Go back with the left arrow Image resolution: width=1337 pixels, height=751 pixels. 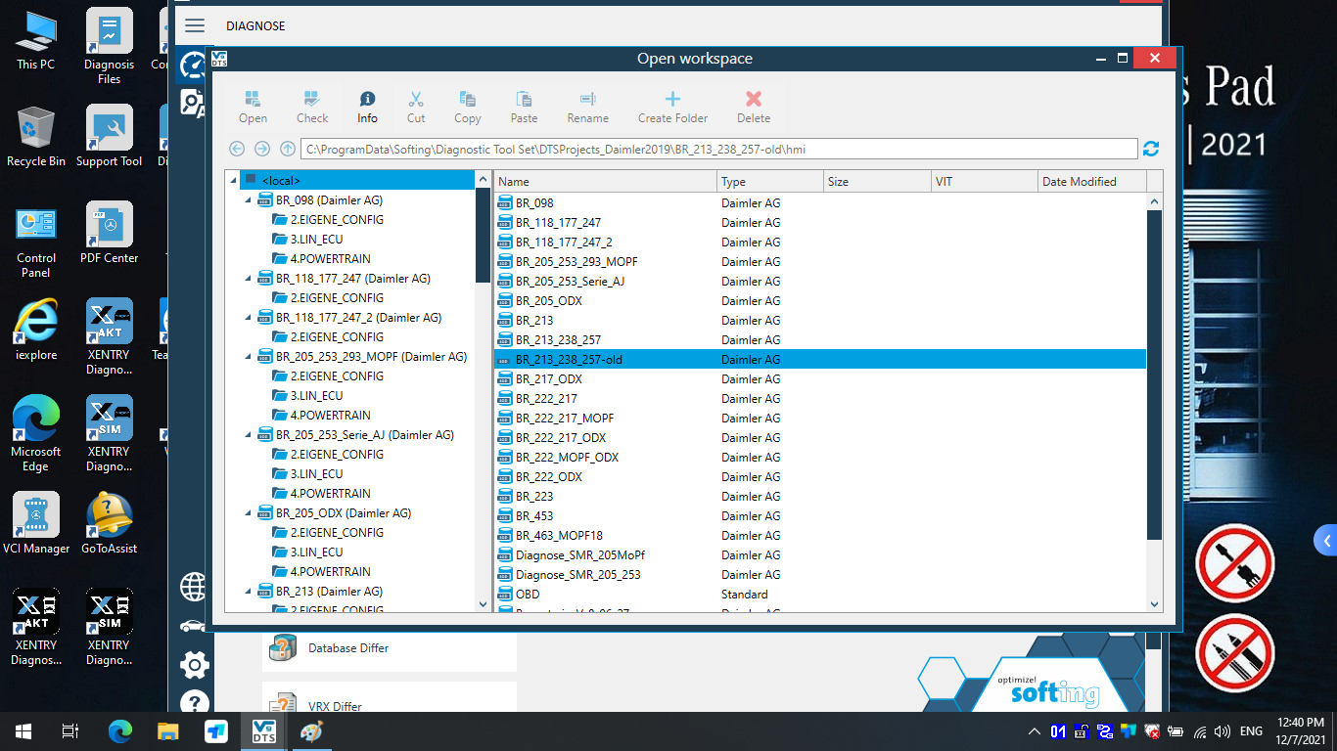(x=237, y=149)
